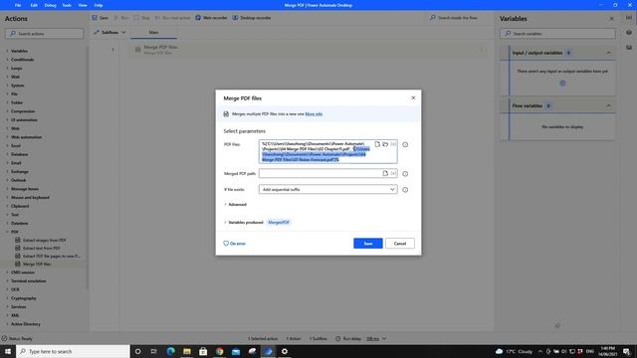Click the info icon beside PDF files field
The width and height of the screenshot is (637, 358).
405,144
